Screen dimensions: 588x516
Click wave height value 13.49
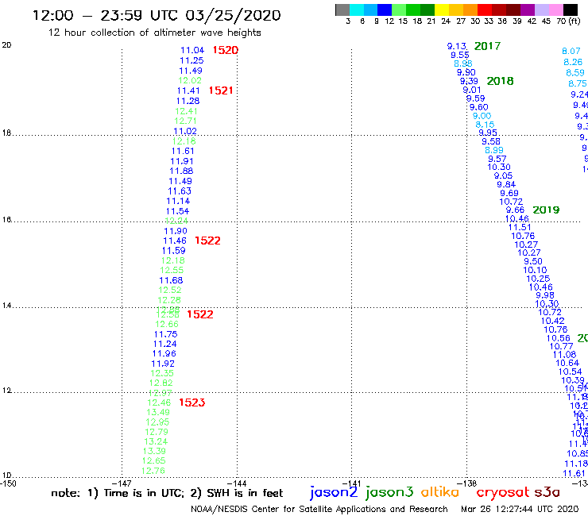[158, 412]
